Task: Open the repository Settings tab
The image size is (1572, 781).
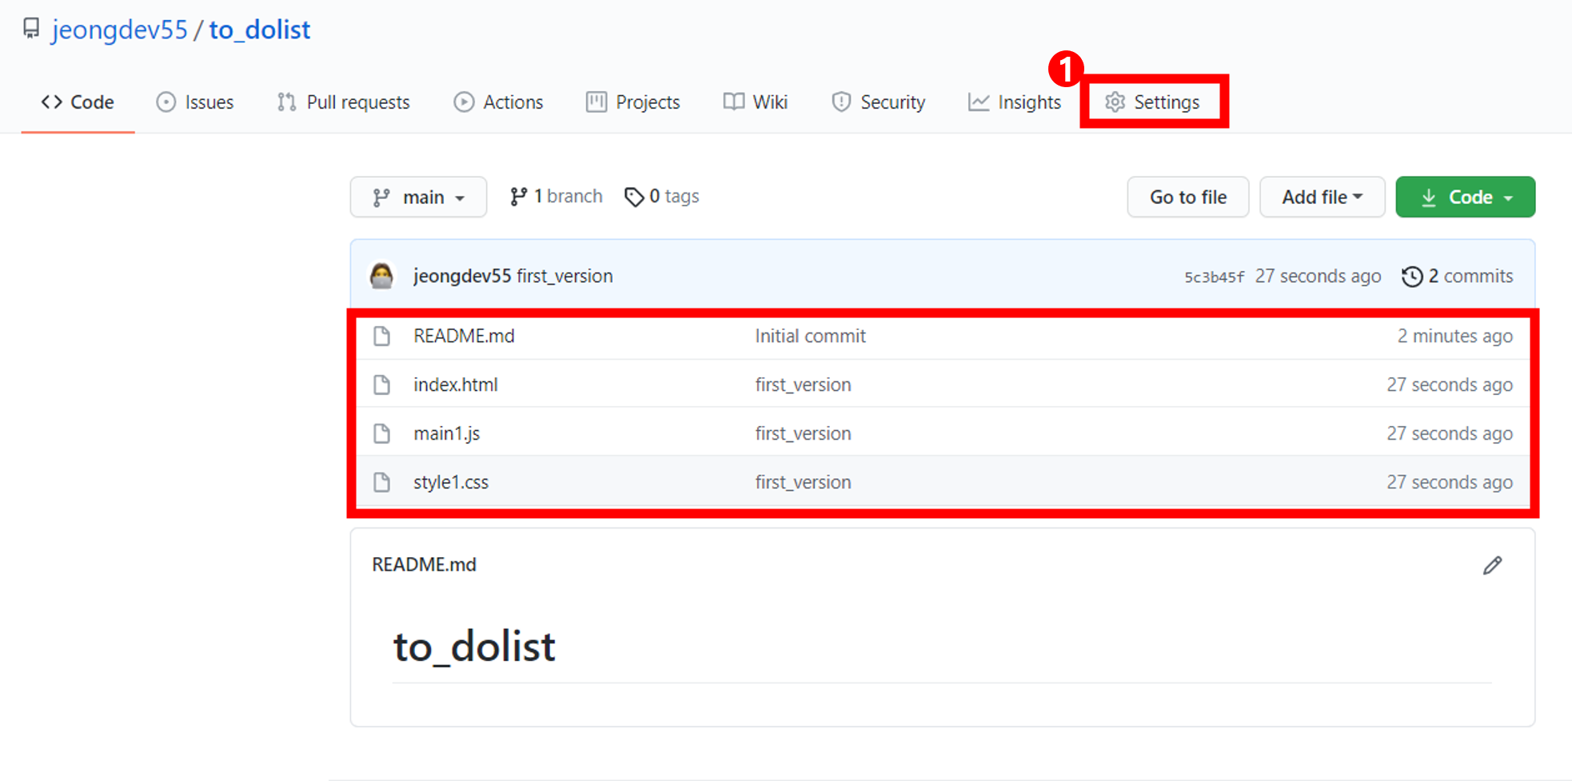Action: pyautogui.click(x=1152, y=102)
